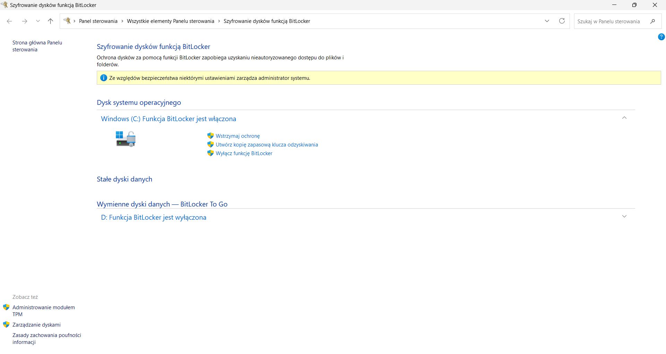Click shield icon beside Wyłącz funkcję BitLocker
Viewport: 666px width, 354px height.
[210, 153]
